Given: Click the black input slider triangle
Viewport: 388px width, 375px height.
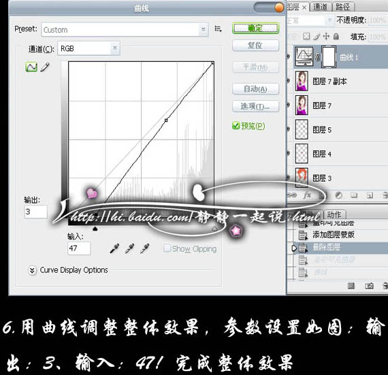Looking at the screenshot, I should coord(95,229).
